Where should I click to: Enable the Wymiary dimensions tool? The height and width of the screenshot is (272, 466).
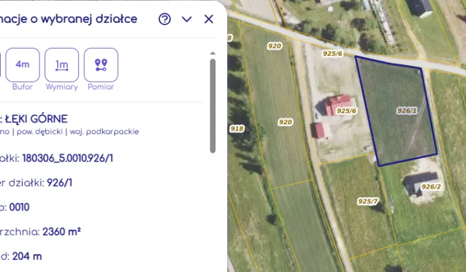(62, 65)
